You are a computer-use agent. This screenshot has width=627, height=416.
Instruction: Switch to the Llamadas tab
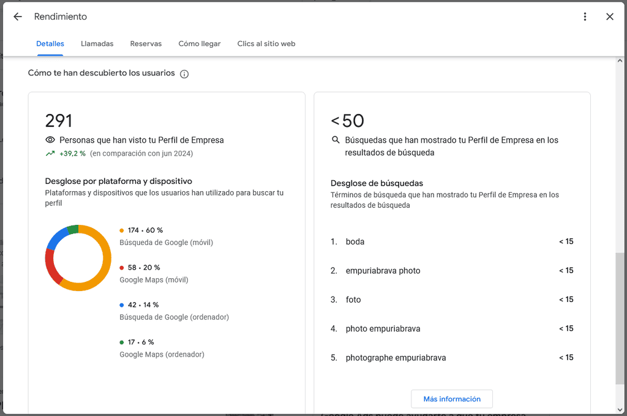click(x=97, y=43)
